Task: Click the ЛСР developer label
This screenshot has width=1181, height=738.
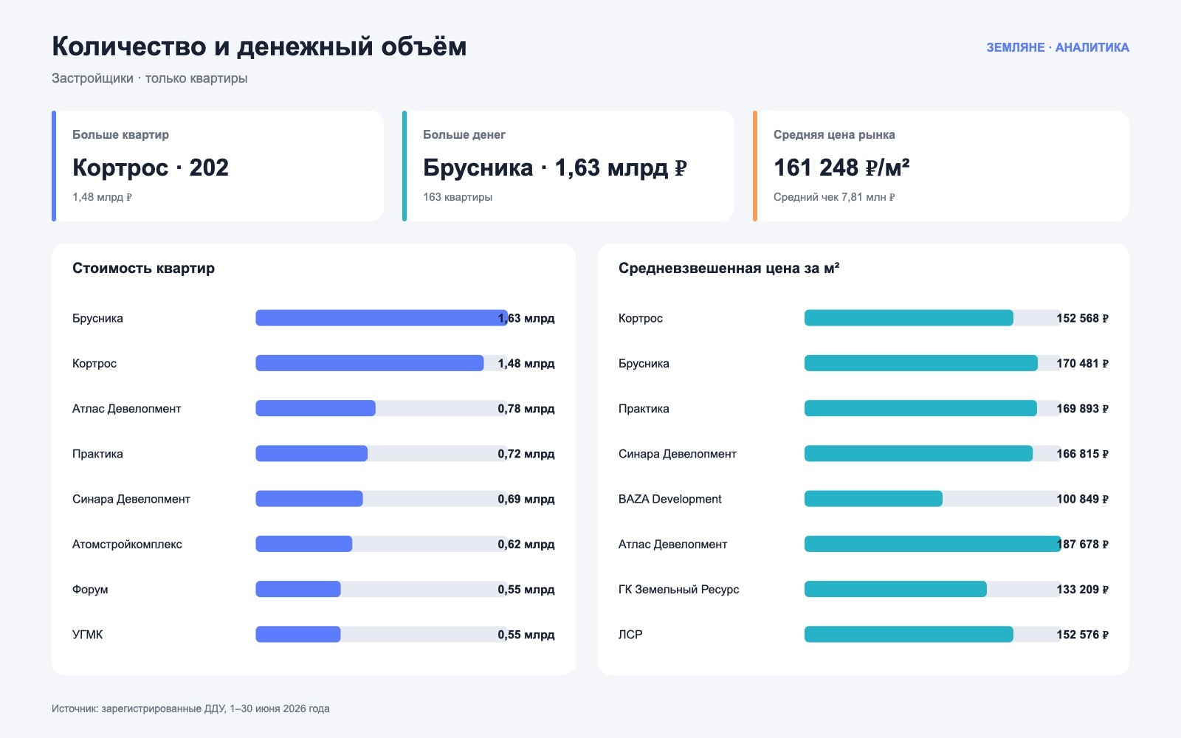Action: pos(630,634)
